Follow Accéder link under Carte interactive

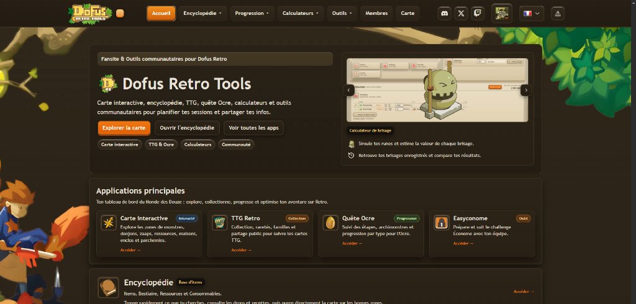pyautogui.click(x=130, y=250)
